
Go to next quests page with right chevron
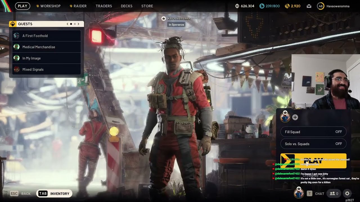point(78,24)
